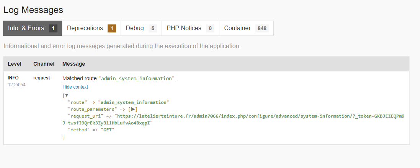Click the Debug count badge showing 5
This screenshot has height=168, width=420.
(153, 28)
